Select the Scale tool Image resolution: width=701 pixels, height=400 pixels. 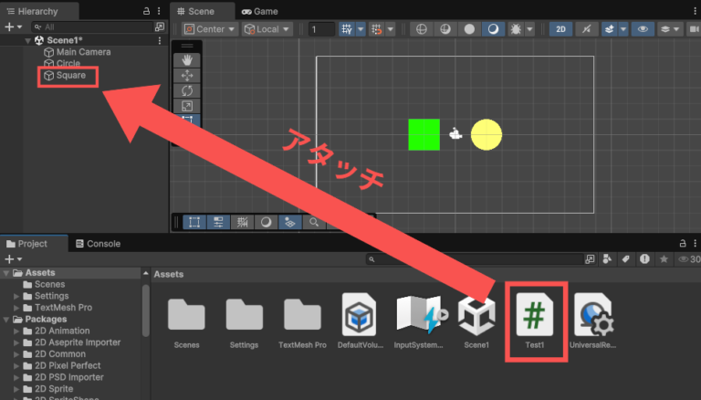[x=187, y=106]
